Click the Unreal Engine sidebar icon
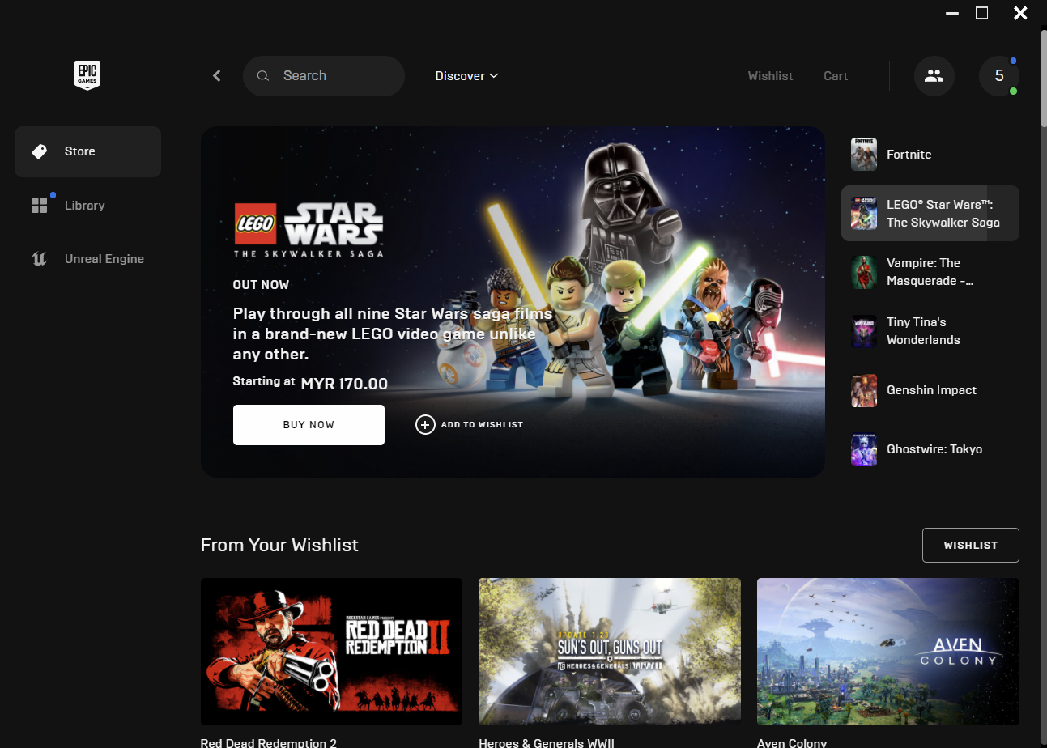Image resolution: width=1047 pixels, height=748 pixels. pos(39,259)
